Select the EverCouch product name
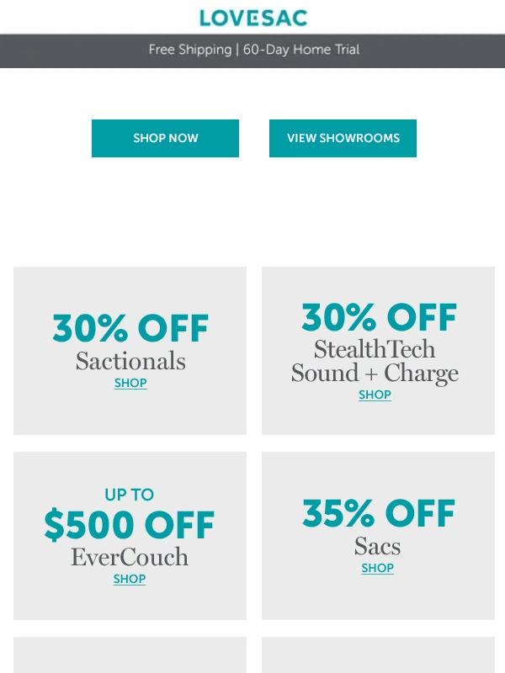 point(130,557)
